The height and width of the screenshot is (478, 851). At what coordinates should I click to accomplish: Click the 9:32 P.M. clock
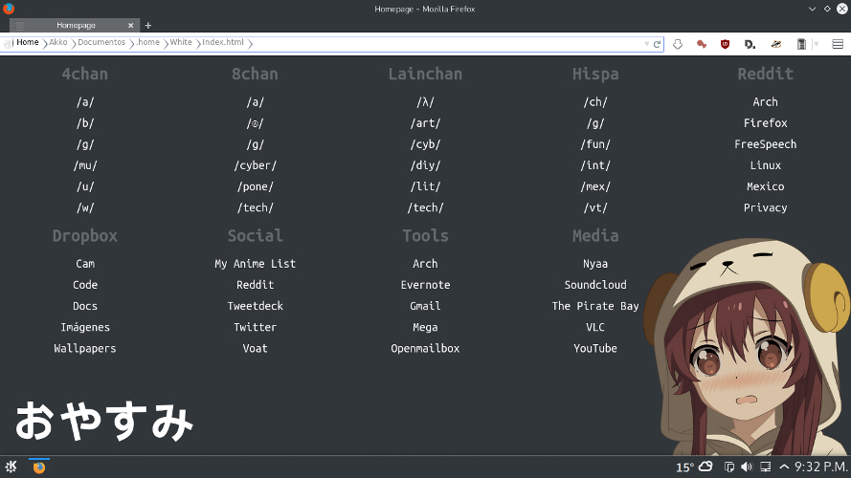pos(821,467)
